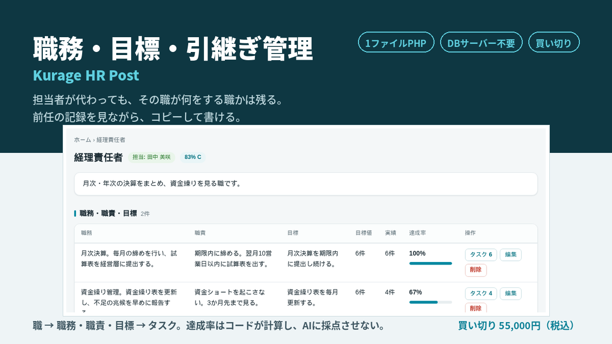Click the タスク 6 button
This screenshot has height=344, width=612.
coord(481,254)
